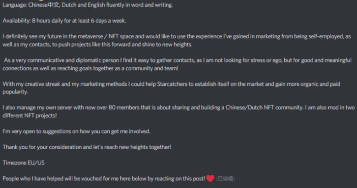This screenshot has width=357, height=188.
Task: Click the gray "(已编辑)" edited label
Action: point(225,179)
